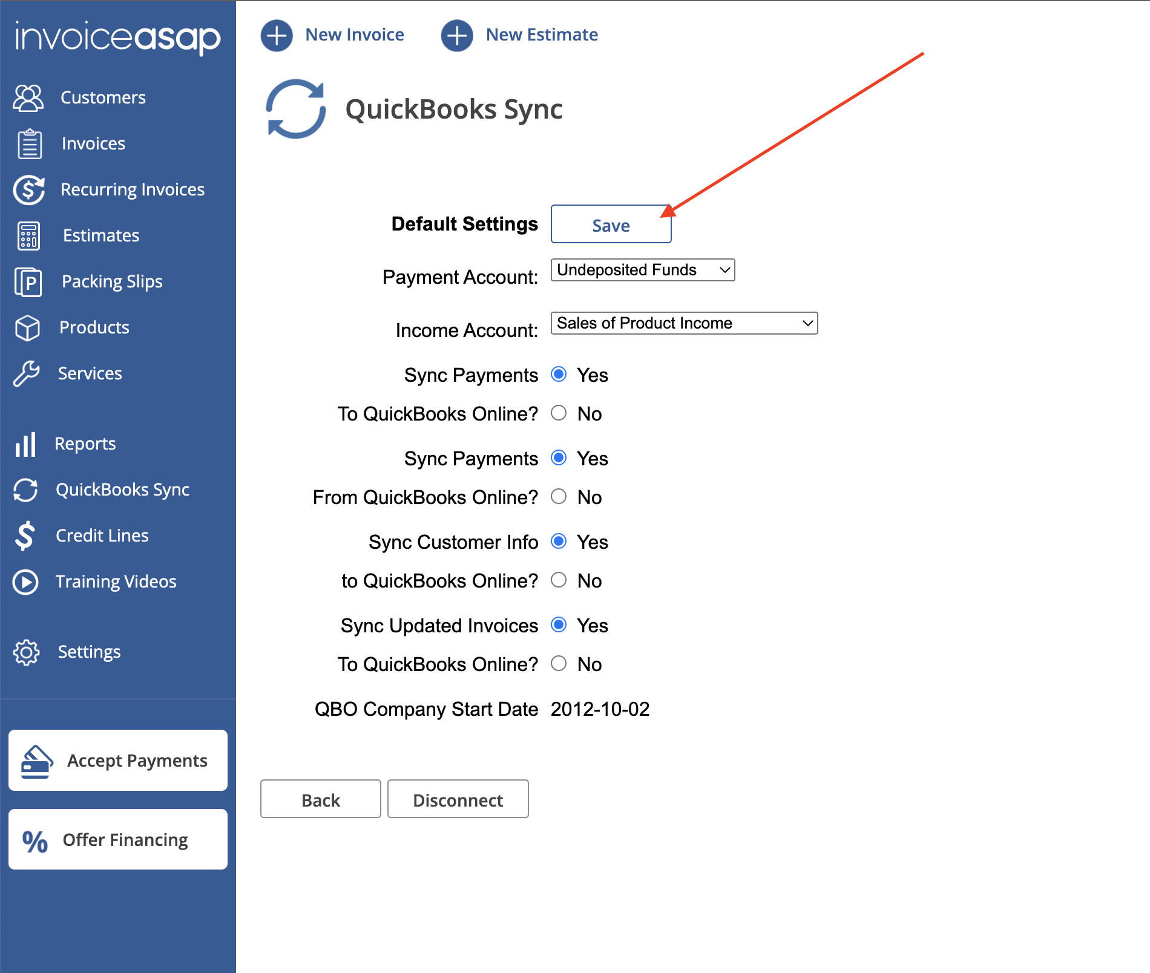Open Products menu item
The width and height of the screenshot is (1150, 973).
pyautogui.click(x=94, y=327)
